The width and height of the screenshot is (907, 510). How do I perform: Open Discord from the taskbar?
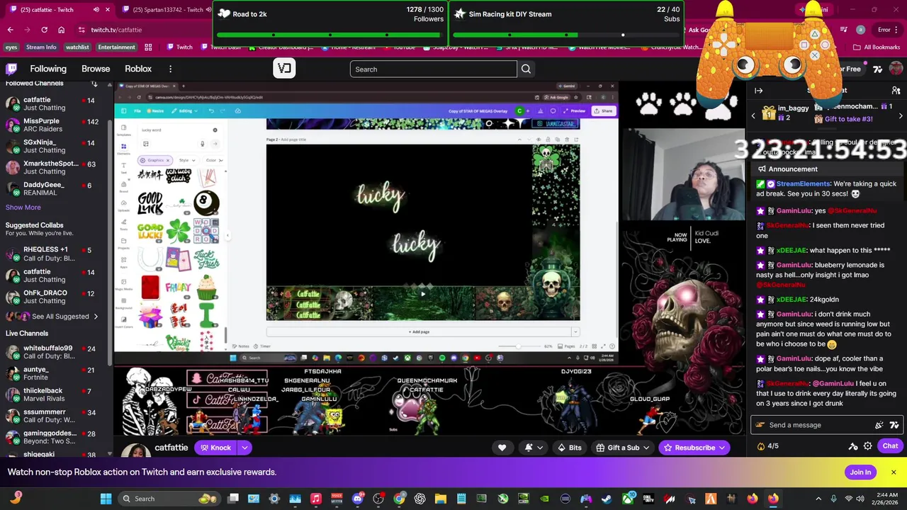coord(358,499)
